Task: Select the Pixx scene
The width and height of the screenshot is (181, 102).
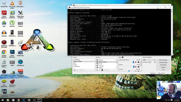Action: click(84, 63)
